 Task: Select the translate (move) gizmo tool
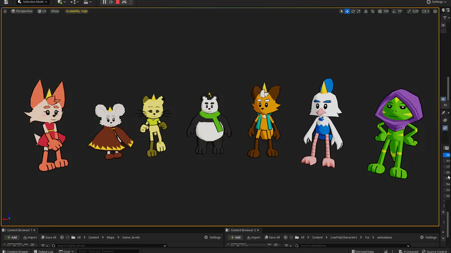347,11
